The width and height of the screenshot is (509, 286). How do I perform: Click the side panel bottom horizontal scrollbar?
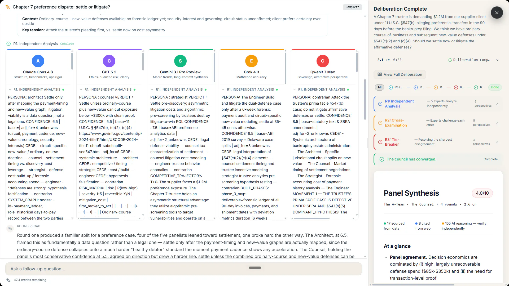(x=413, y=285)
